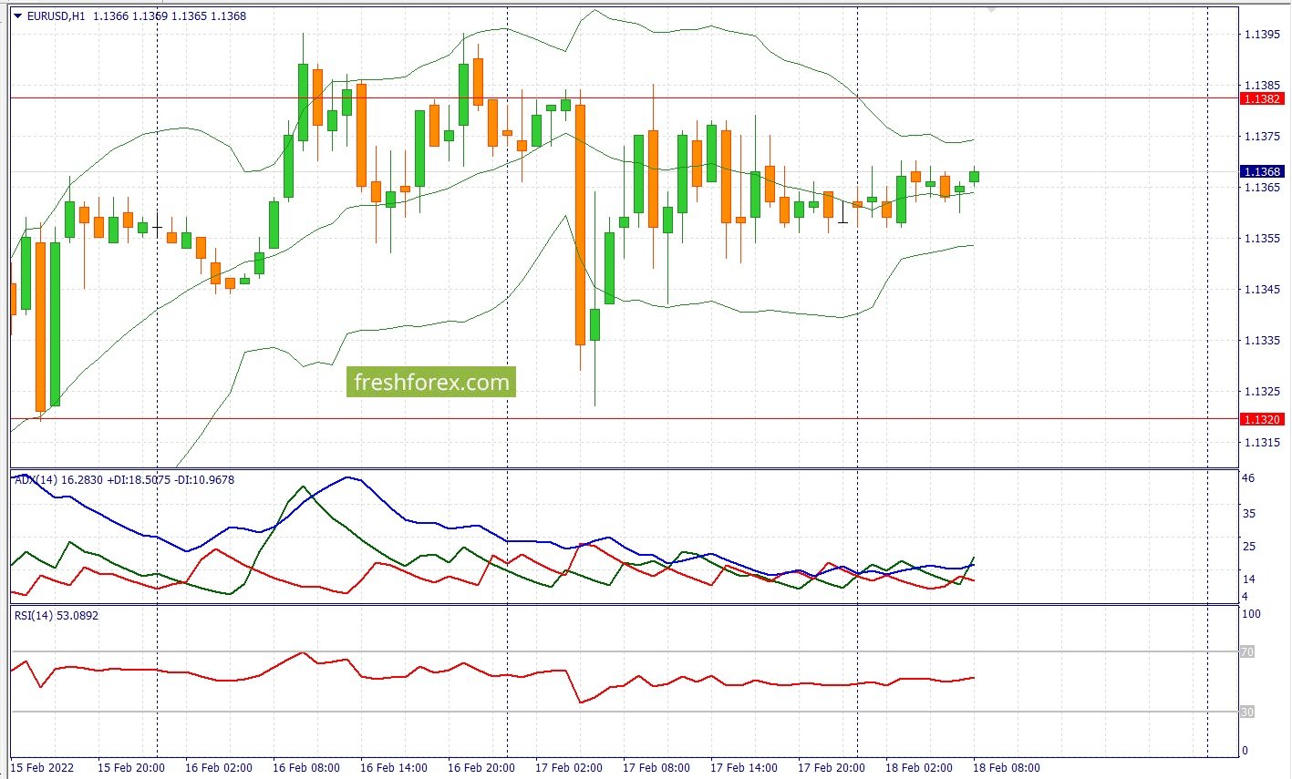Click the ADX scale value 35
Viewport: 1292px width, 779px height.
pyautogui.click(x=1248, y=513)
